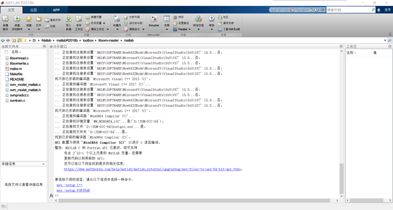Expand the 清除命令 dropdown arrow
The width and height of the screenshot is (393, 210).
(x=144, y=29)
